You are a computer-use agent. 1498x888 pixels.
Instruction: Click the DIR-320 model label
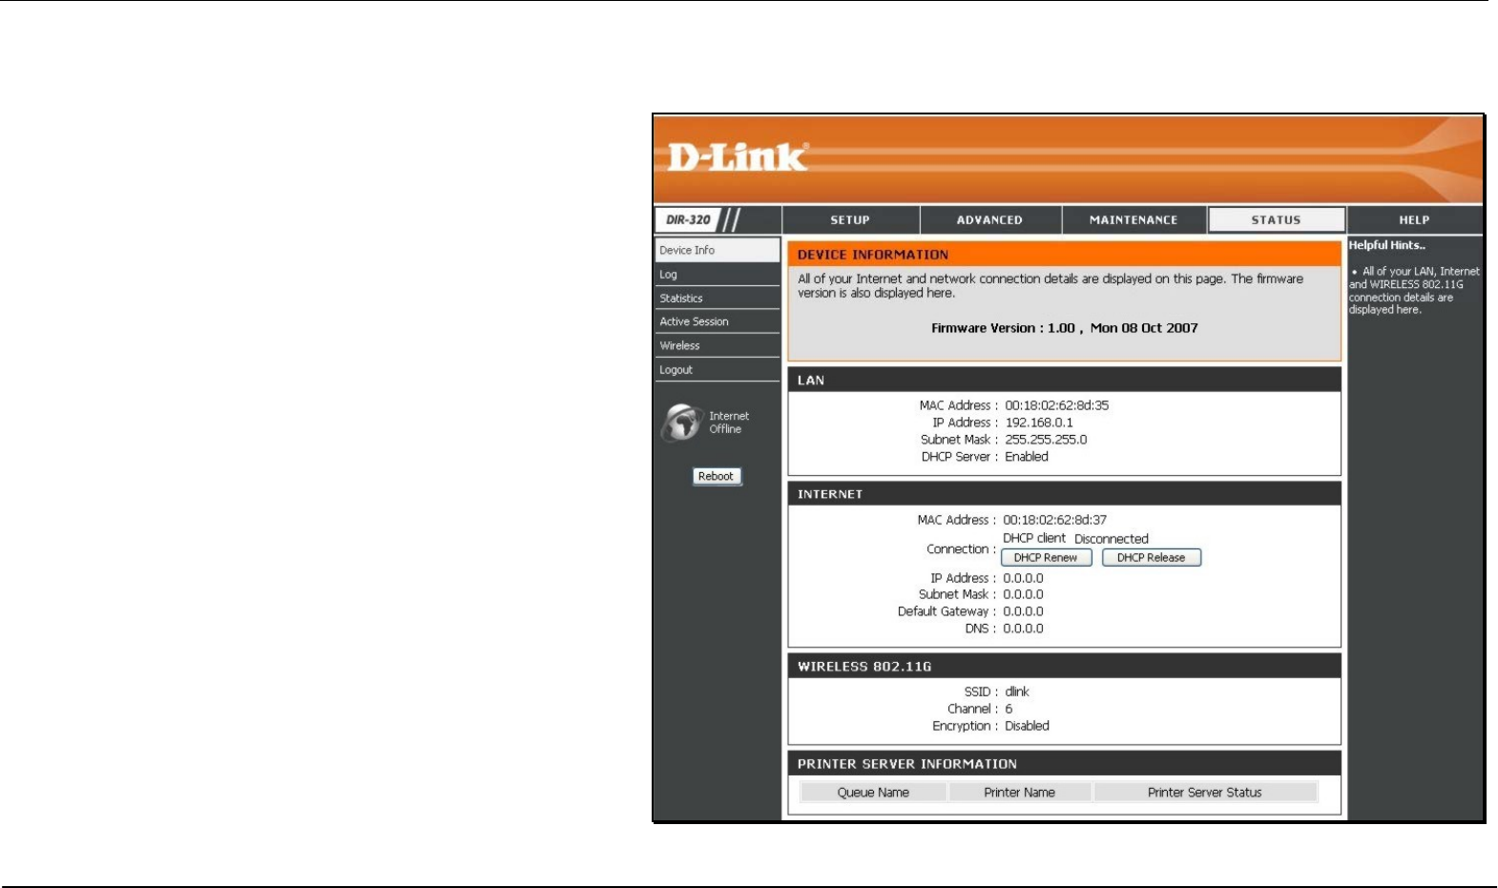pyautogui.click(x=688, y=220)
